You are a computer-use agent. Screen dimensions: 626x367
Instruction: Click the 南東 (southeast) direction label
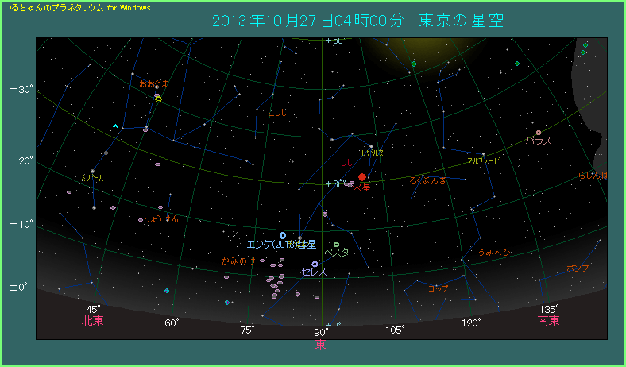pos(548,321)
